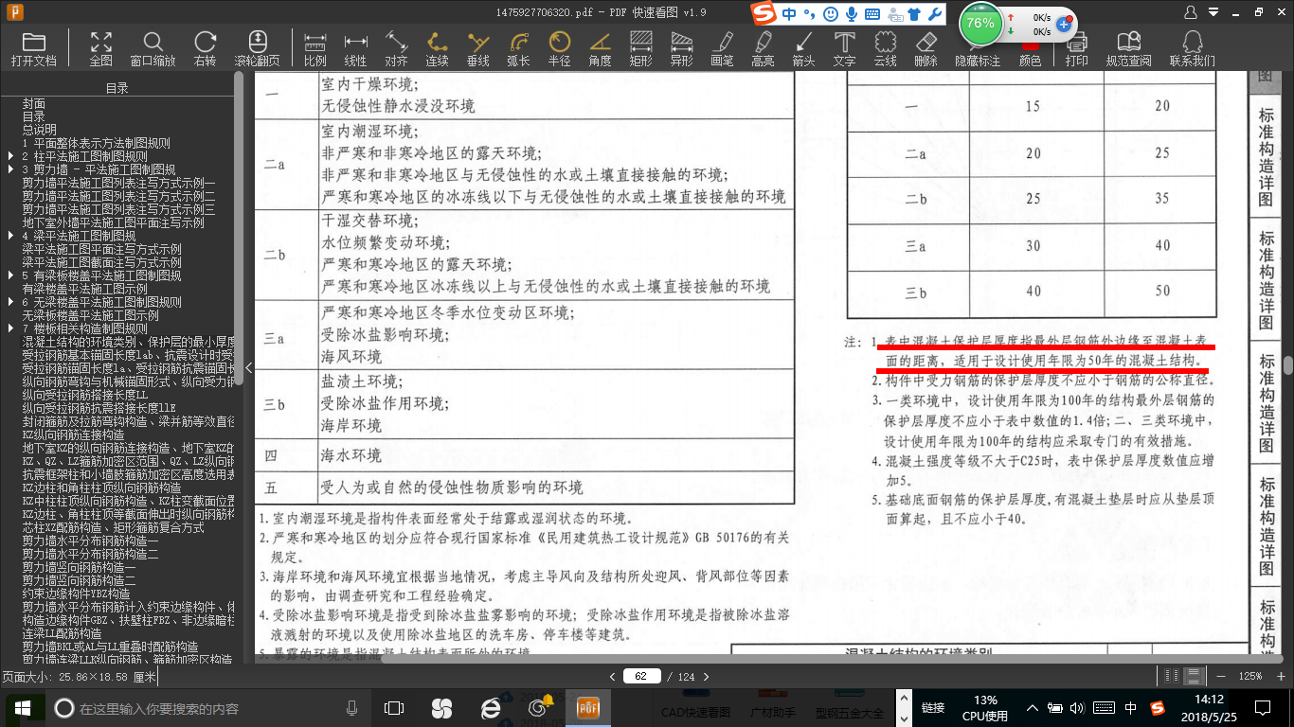Image resolution: width=1294 pixels, height=727 pixels.
Task: Click the 删除 eraser delete tool
Action: [926, 48]
